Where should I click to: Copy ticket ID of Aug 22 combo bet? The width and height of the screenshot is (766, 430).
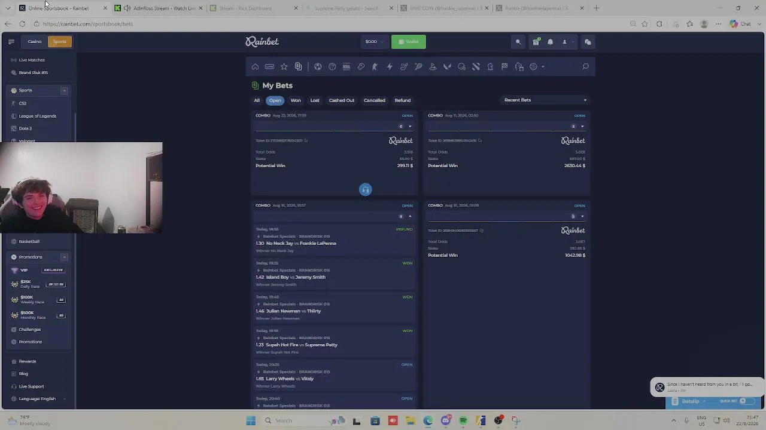click(x=306, y=141)
